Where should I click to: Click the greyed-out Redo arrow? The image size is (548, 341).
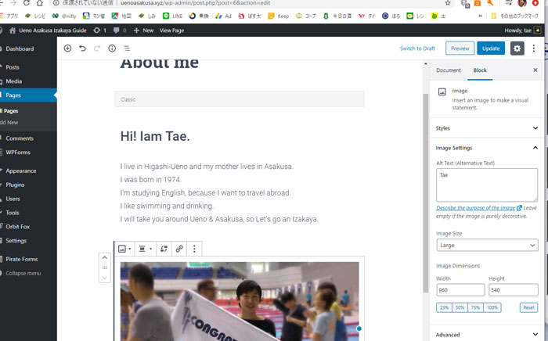(x=97, y=48)
